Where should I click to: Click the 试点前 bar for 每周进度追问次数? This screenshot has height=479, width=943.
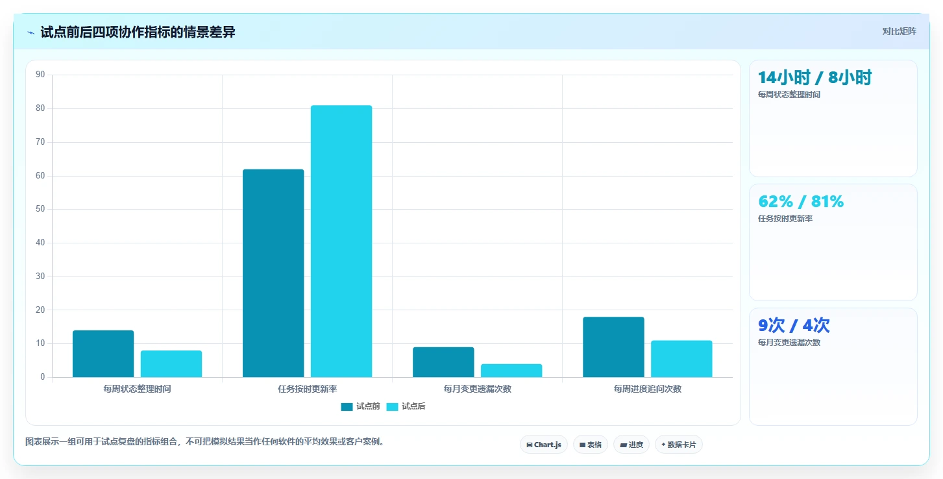pos(613,347)
